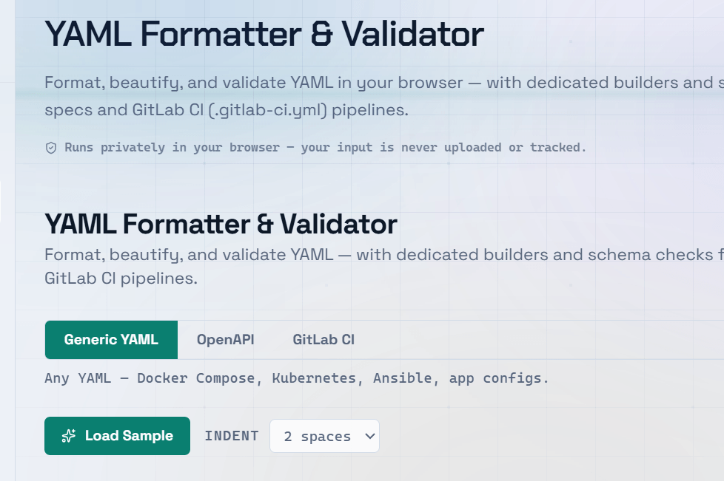Select the Generic YAML tab
724x481 pixels.
point(111,340)
